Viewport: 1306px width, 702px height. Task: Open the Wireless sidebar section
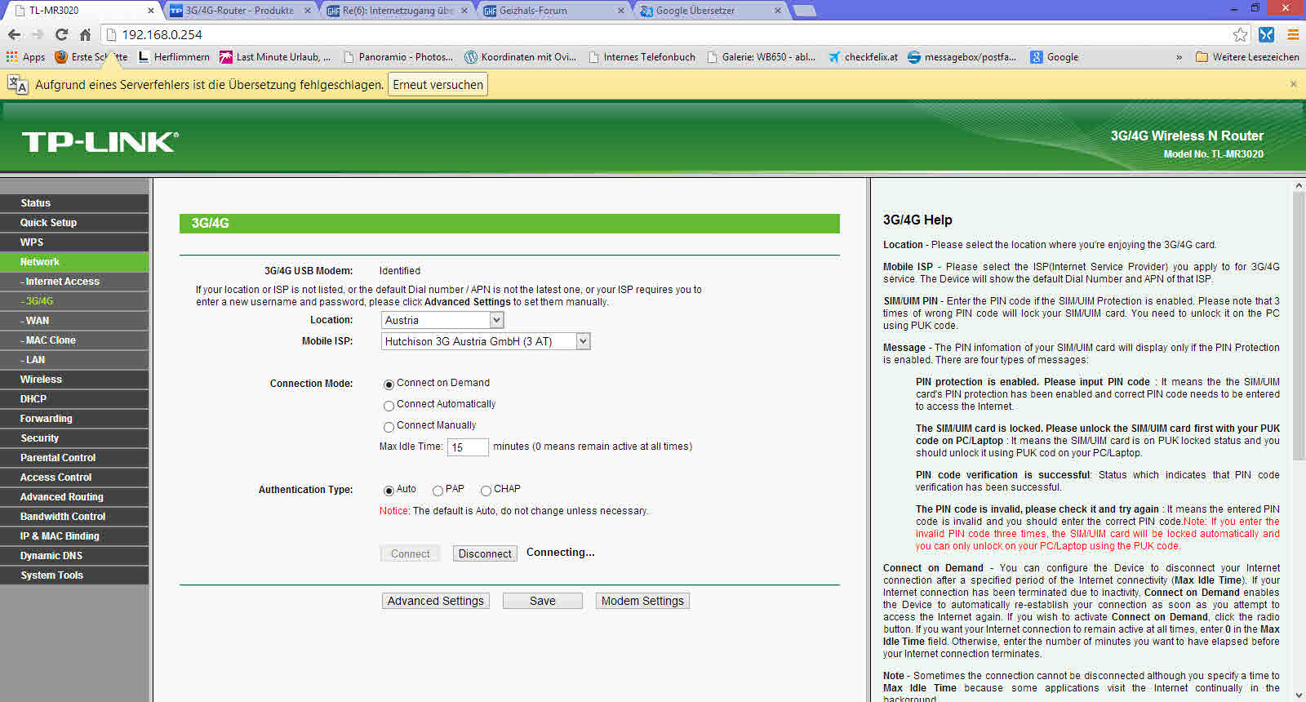click(x=74, y=380)
